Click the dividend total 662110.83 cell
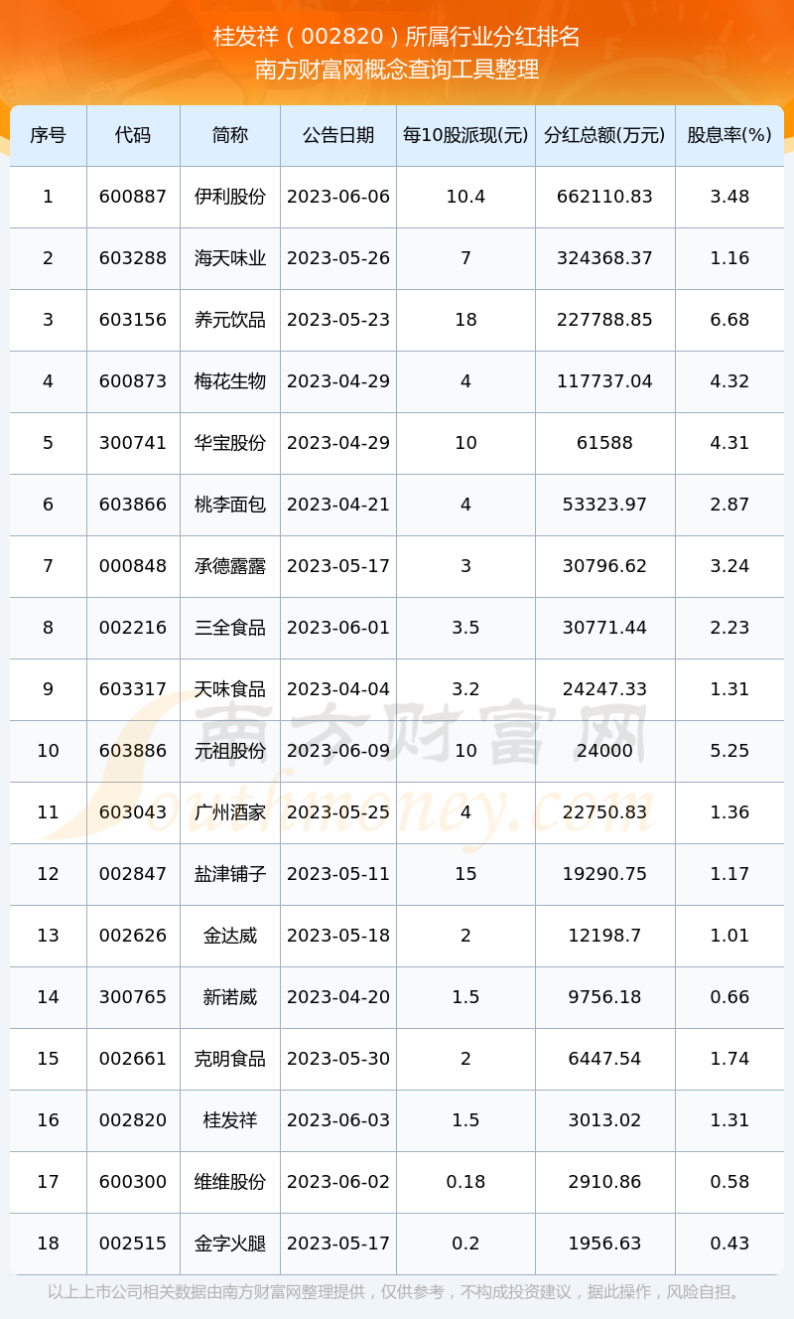The image size is (794, 1319). point(604,197)
